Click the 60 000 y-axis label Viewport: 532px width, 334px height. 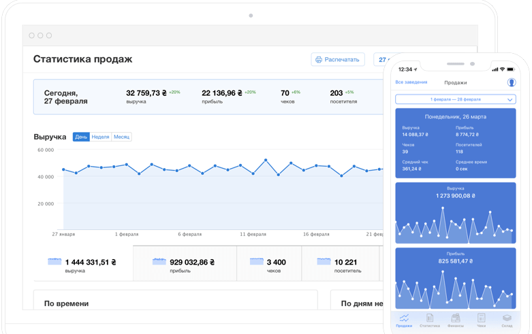[x=46, y=150]
